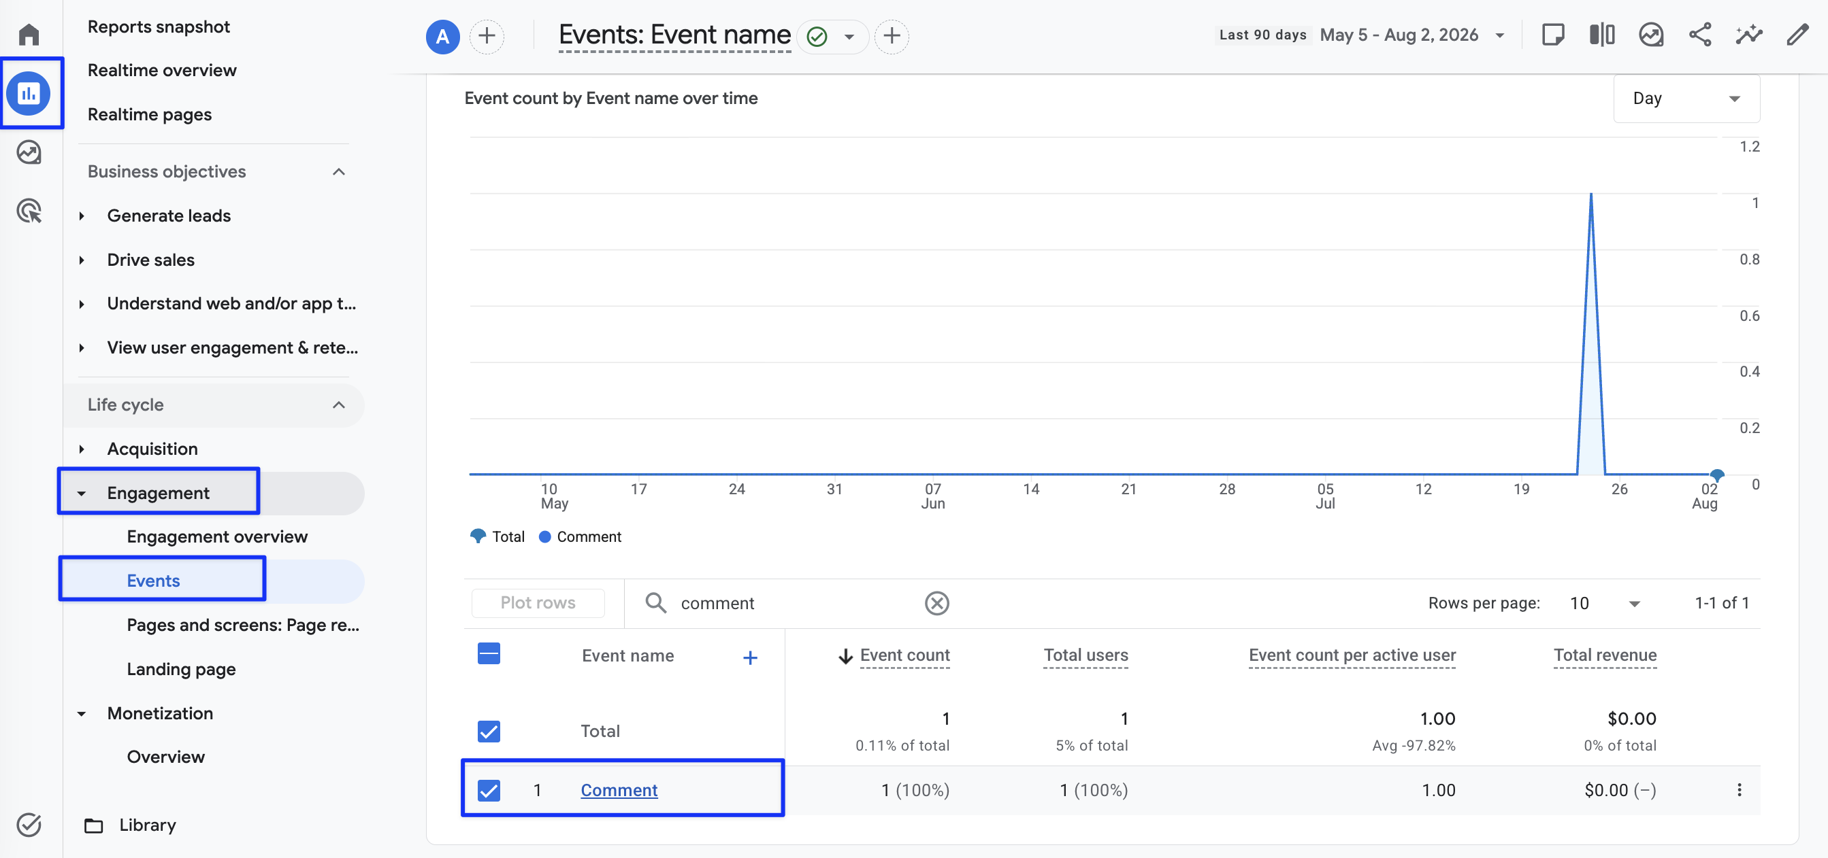The height and width of the screenshot is (858, 1828).
Task: Open Realtime pages
Action: 150,114
